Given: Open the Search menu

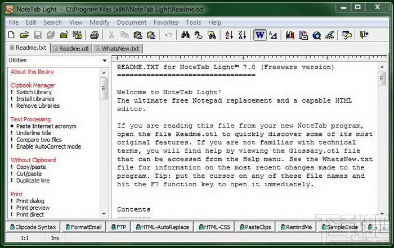Looking at the screenshot, I should (x=52, y=22).
